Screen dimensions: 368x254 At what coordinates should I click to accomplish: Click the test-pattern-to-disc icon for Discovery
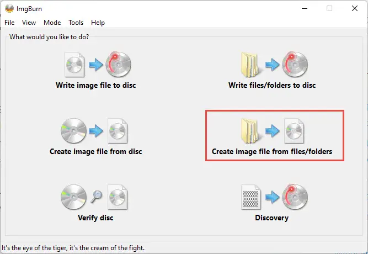click(274, 197)
